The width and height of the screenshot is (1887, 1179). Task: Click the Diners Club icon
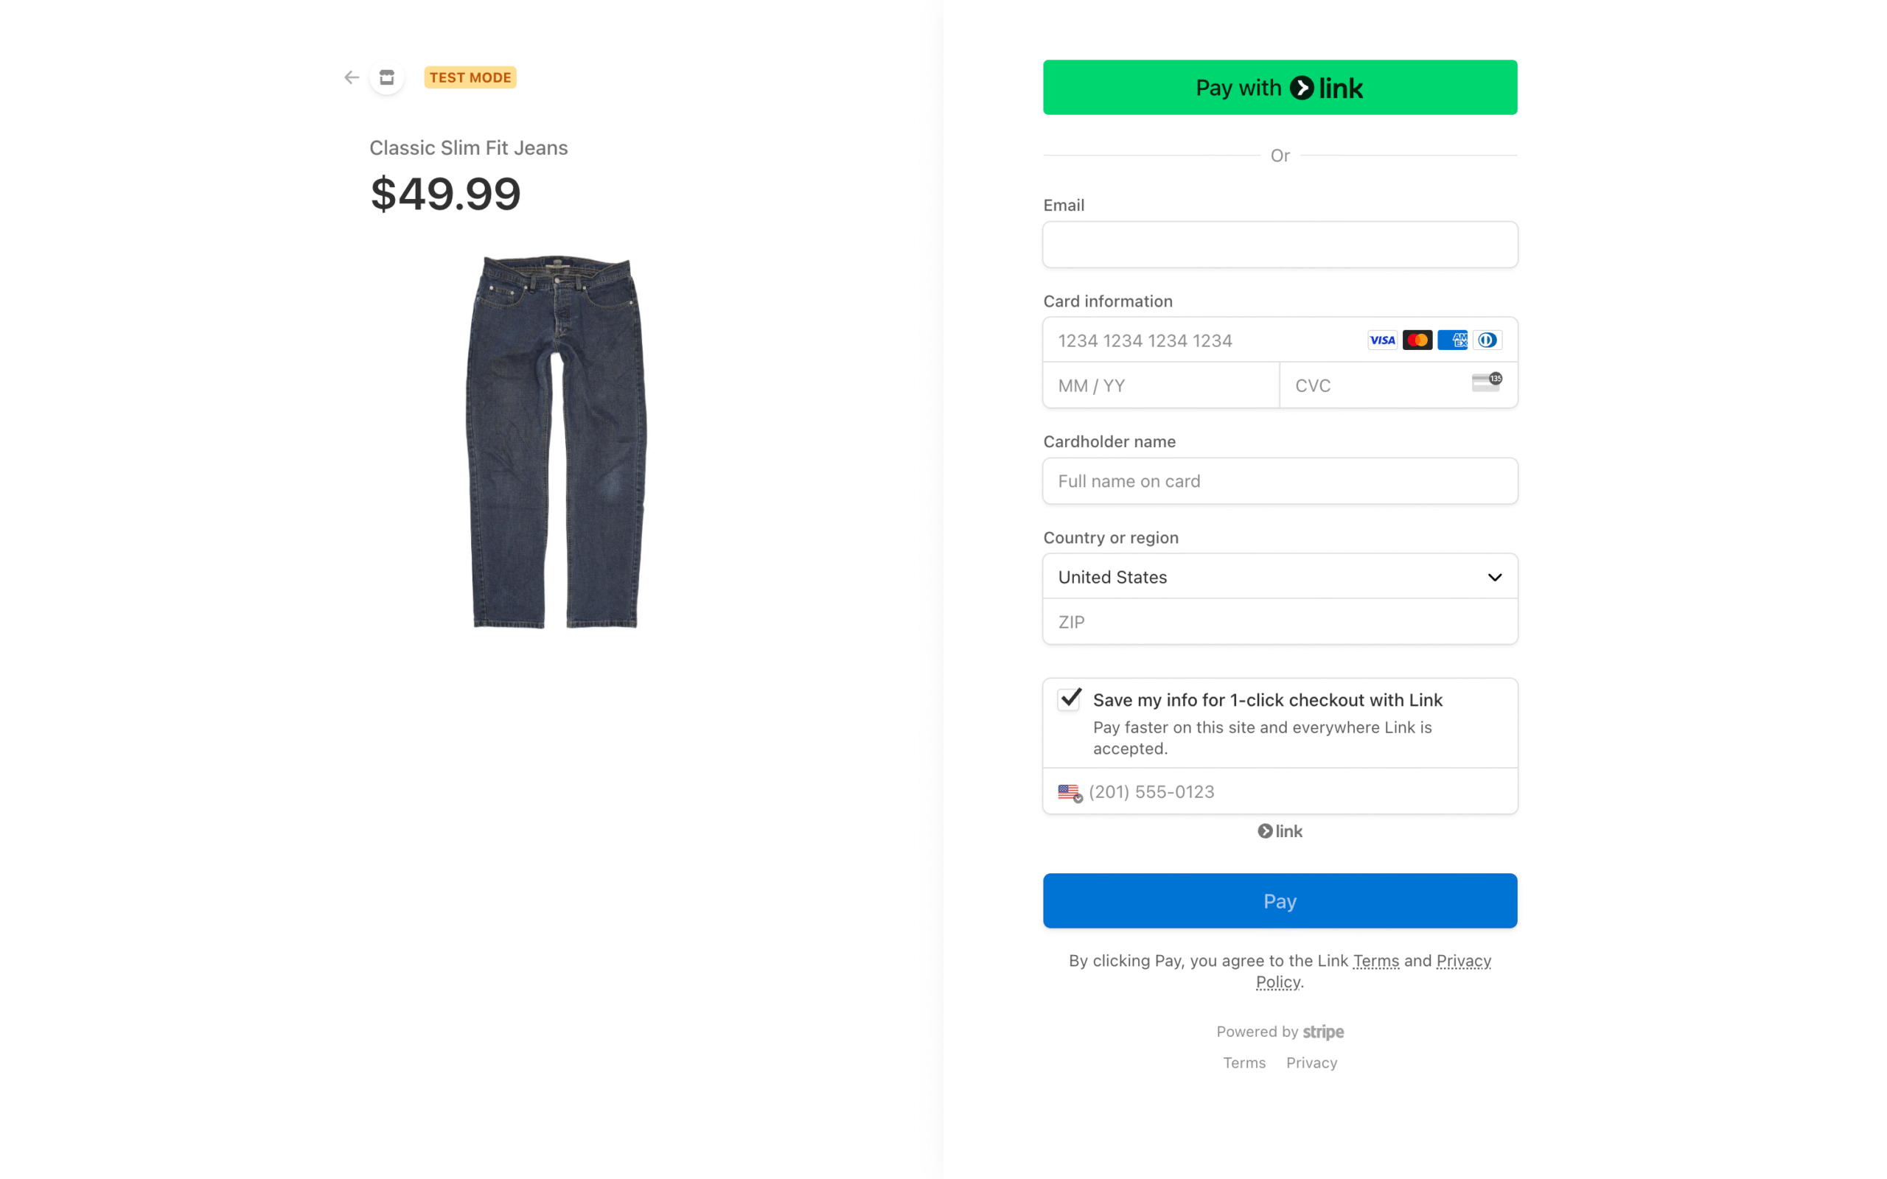(1487, 340)
